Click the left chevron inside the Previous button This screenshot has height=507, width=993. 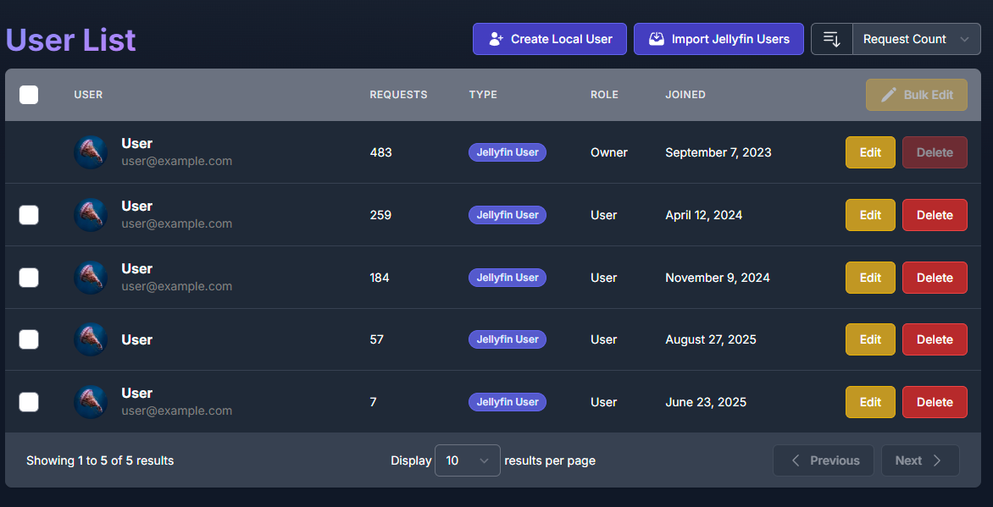click(x=796, y=460)
